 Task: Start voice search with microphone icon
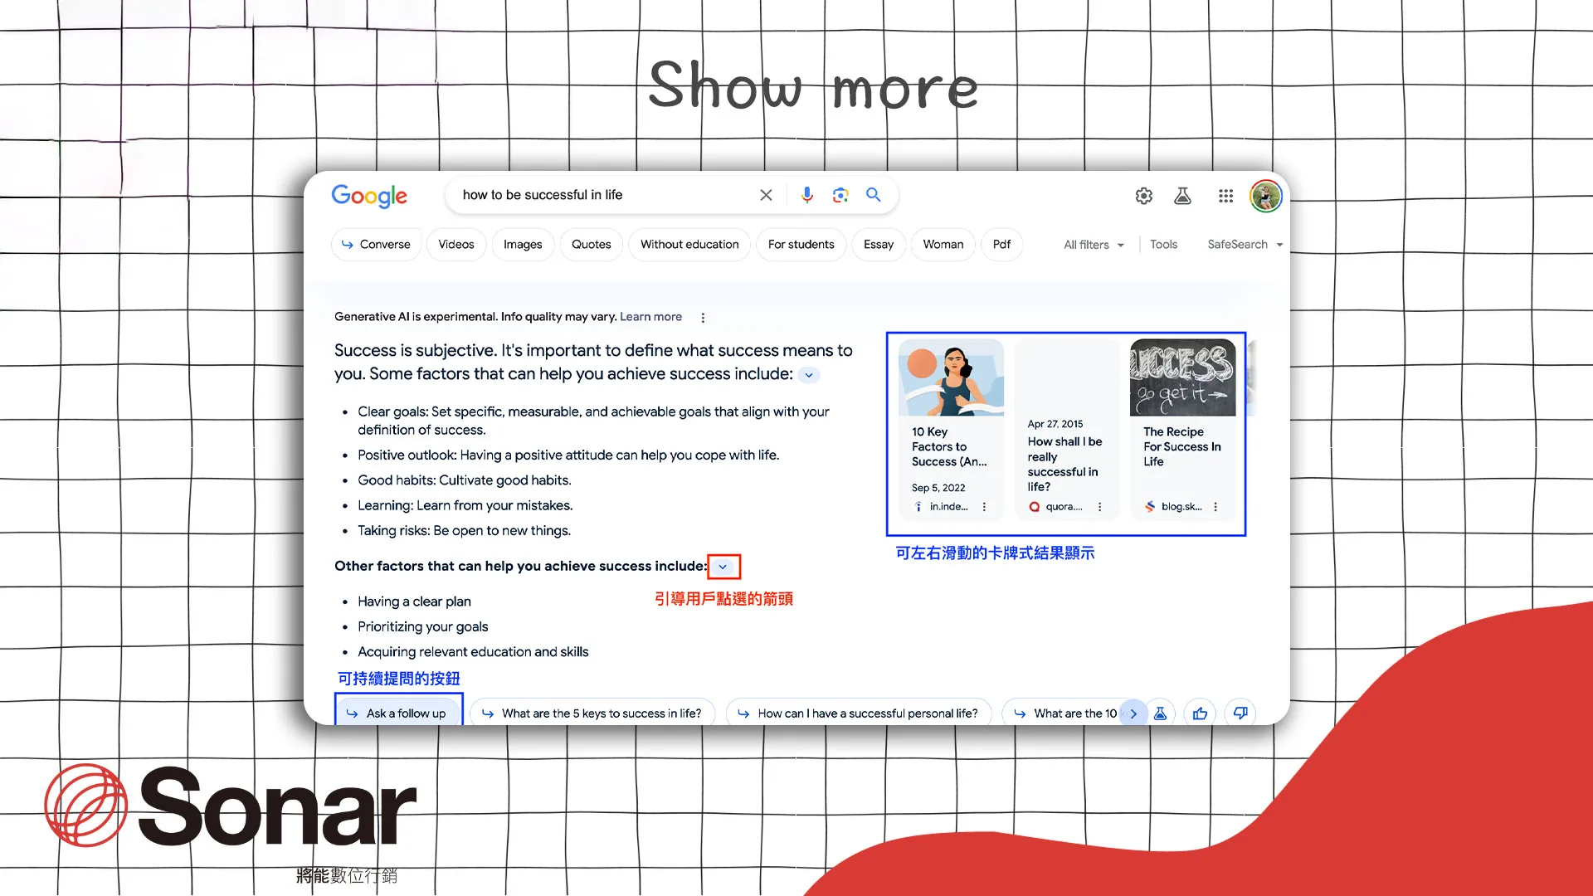pos(806,195)
